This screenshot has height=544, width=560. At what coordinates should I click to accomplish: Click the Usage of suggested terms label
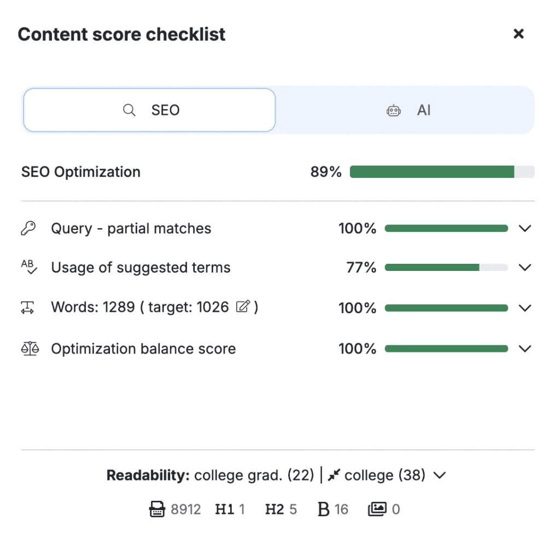point(141,268)
